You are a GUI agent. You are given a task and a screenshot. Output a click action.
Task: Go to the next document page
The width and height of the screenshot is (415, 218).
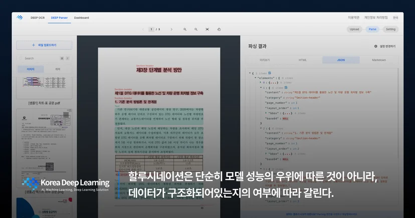[x=171, y=30]
